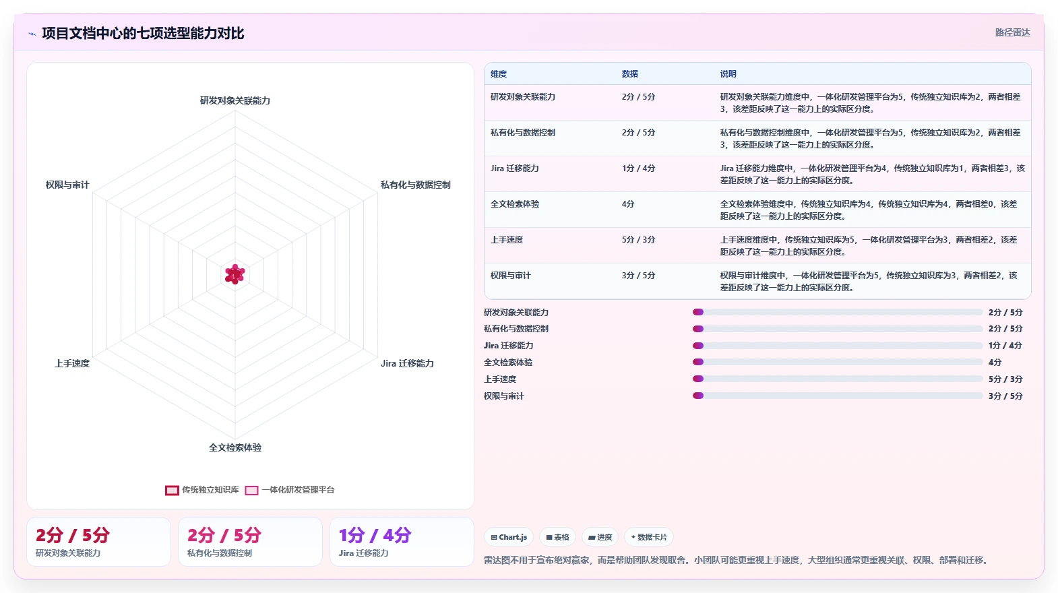Viewport: 1058px width, 593px height.
Task: Click the footer note starting 雷达图不用于宣布绝对赢家
Action: click(x=738, y=560)
